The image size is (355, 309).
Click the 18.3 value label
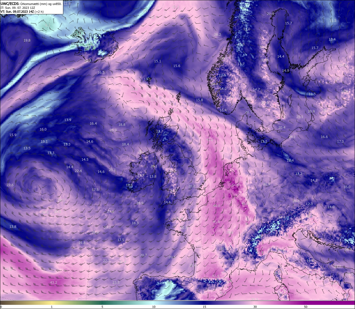[135, 223]
